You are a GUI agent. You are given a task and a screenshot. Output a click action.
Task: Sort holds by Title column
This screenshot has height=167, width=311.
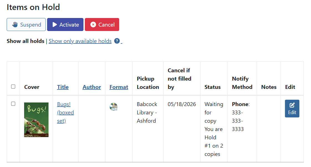[x=63, y=87]
